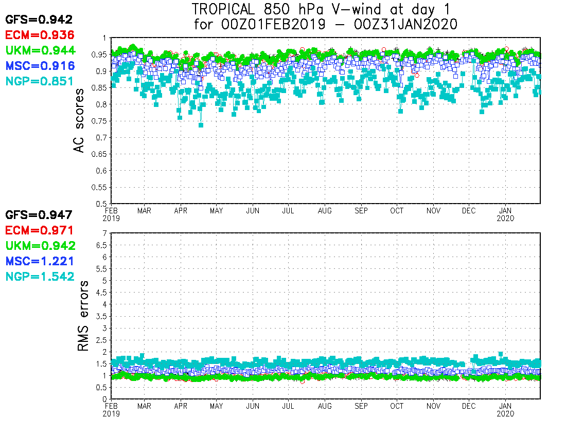Select the '6.5' tick on RMS errors axis
Viewport: 566px width, 437px height.
(101, 245)
